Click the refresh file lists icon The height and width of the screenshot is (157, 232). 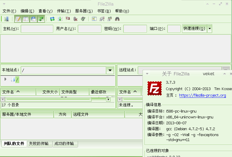click(52, 19)
